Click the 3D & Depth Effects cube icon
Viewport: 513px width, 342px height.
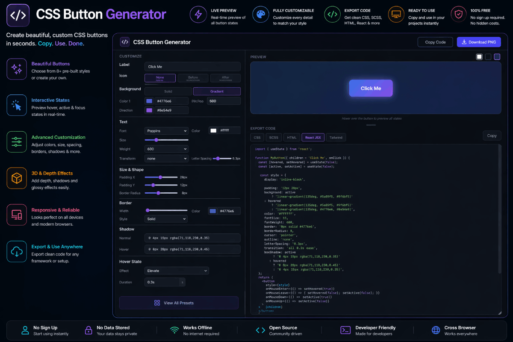click(x=17, y=178)
